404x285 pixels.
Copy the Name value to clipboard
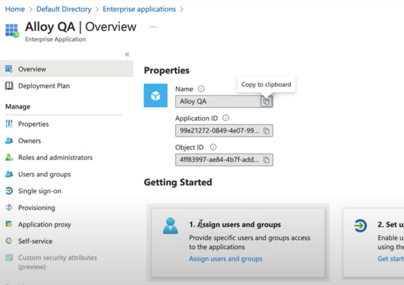[x=267, y=102]
